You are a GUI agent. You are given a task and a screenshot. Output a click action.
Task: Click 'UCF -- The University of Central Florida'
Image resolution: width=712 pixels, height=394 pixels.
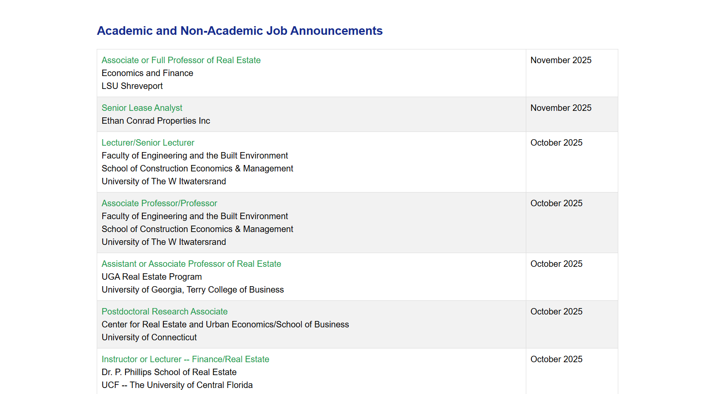(x=177, y=385)
